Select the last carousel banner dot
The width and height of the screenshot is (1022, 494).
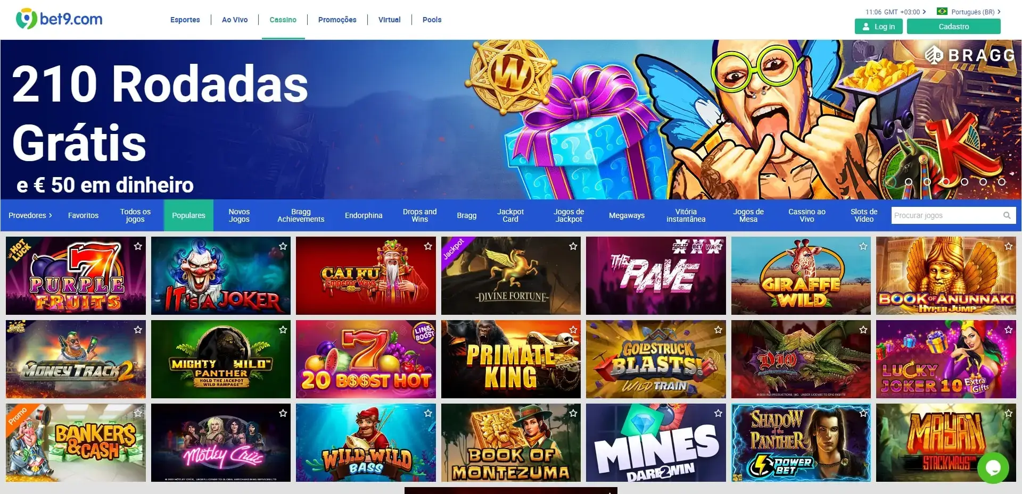tap(1002, 182)
